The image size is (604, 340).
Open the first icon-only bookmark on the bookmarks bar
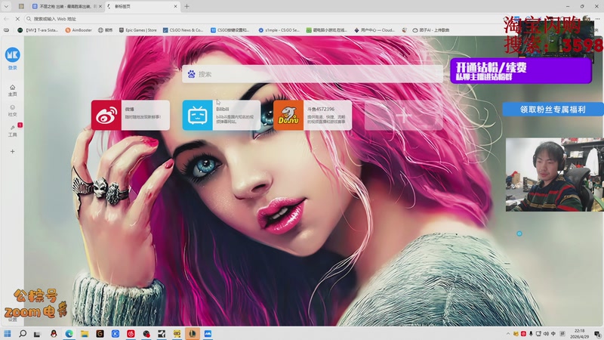pyautogui.click(x=6, y=29)
